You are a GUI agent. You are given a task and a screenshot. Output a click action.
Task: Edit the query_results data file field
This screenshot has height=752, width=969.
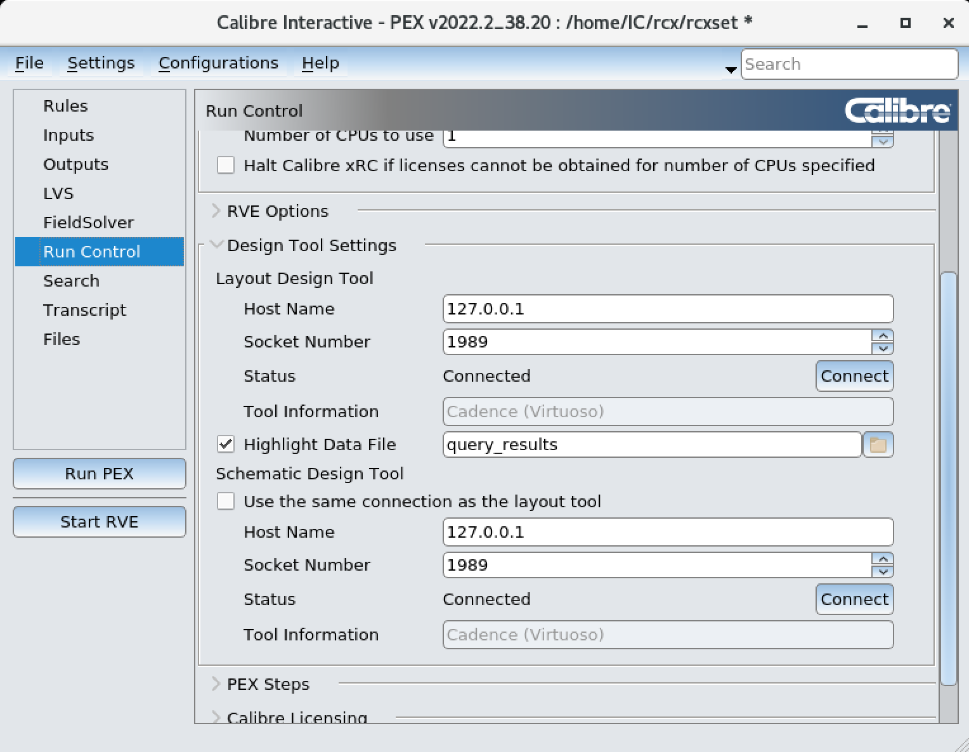(652, 444)
